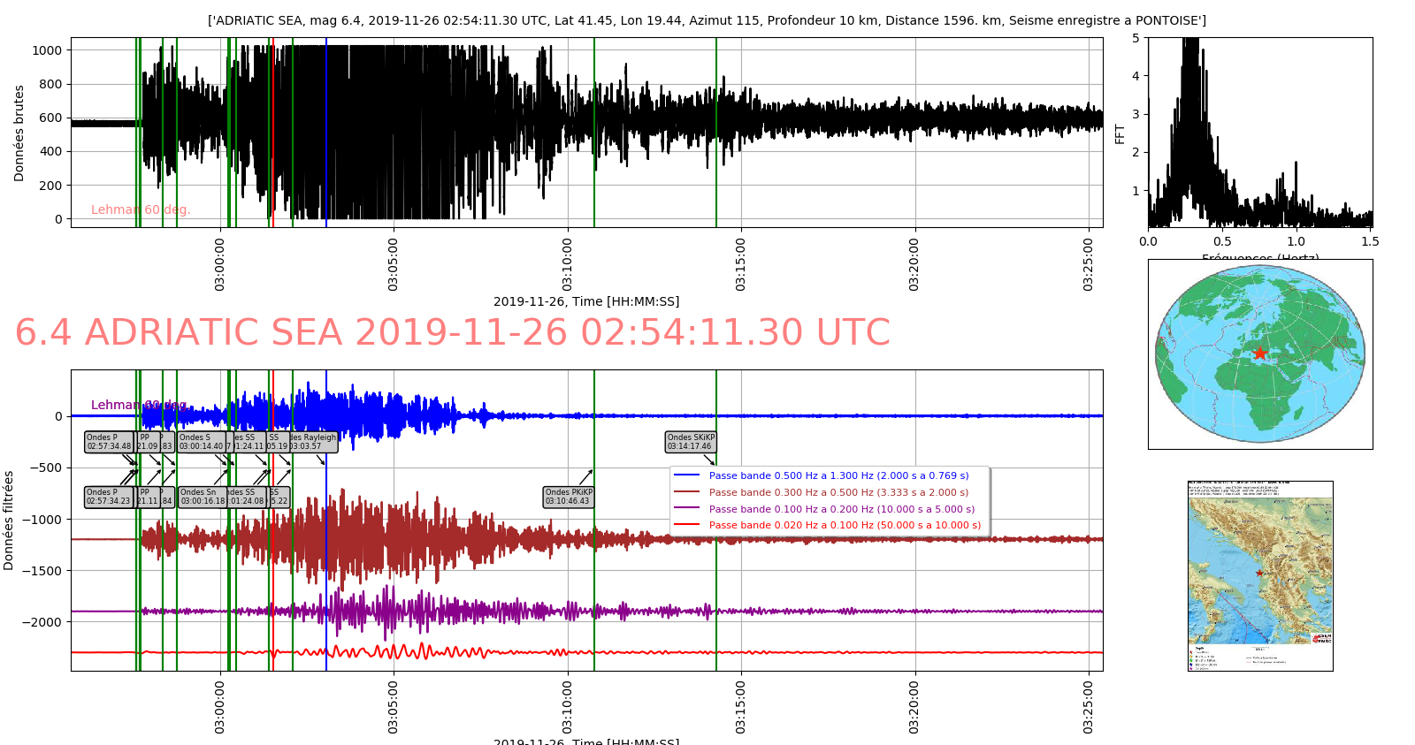
Task: Click the Rayleigh 03:03:57 wave annotation
Action: click(314, 442)
